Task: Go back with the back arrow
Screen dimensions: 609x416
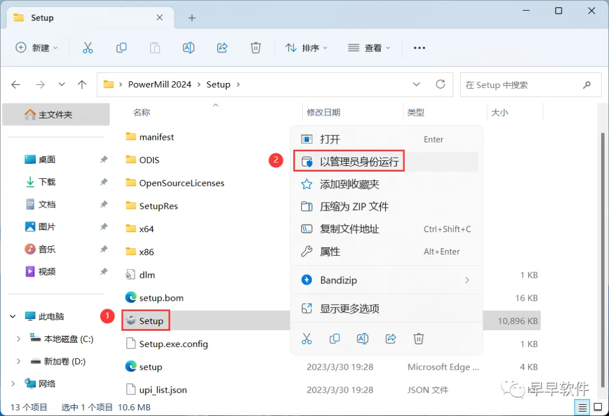Action: click(x=16, y=84)
